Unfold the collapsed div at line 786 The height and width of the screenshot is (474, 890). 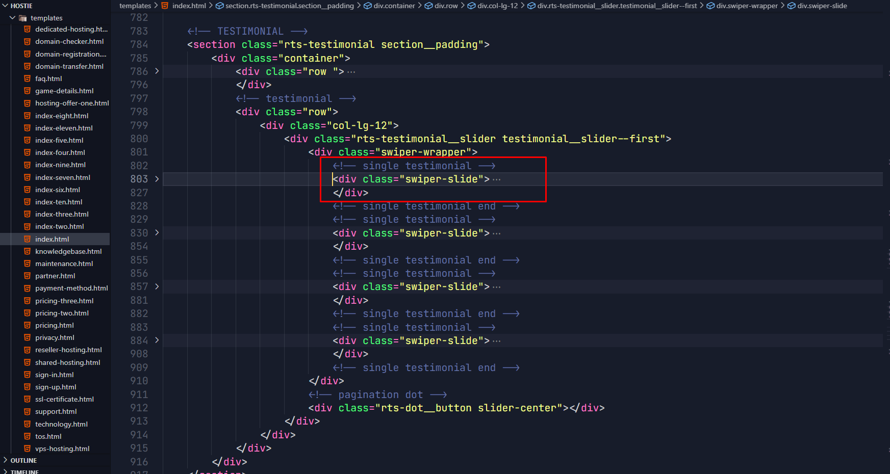157,71
